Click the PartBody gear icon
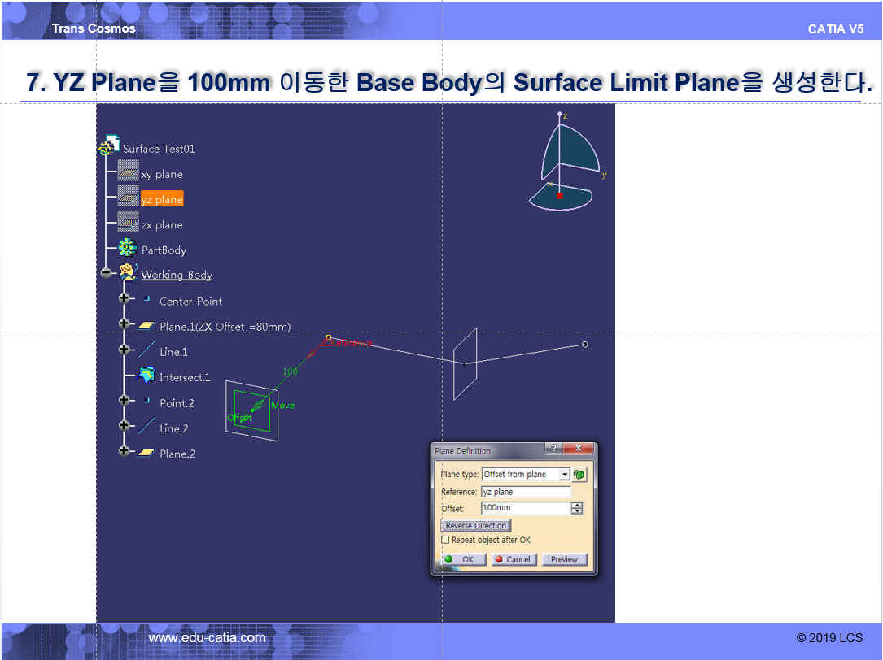This screenshot has height=660, width=883. (x=127, y=248)
